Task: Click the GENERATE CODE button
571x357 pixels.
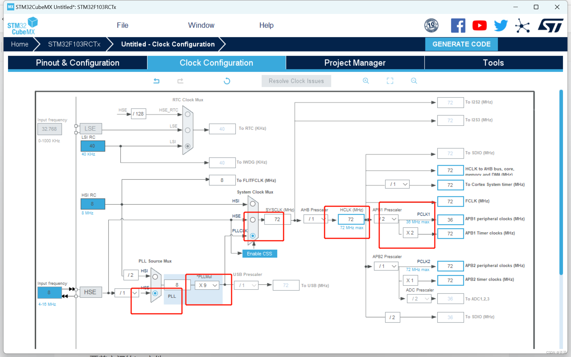Action: 461,44
